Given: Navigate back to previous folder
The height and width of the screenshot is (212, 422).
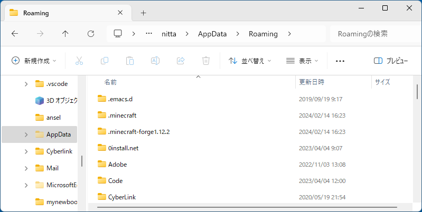Looking at the screenshot, I should 15,34.
